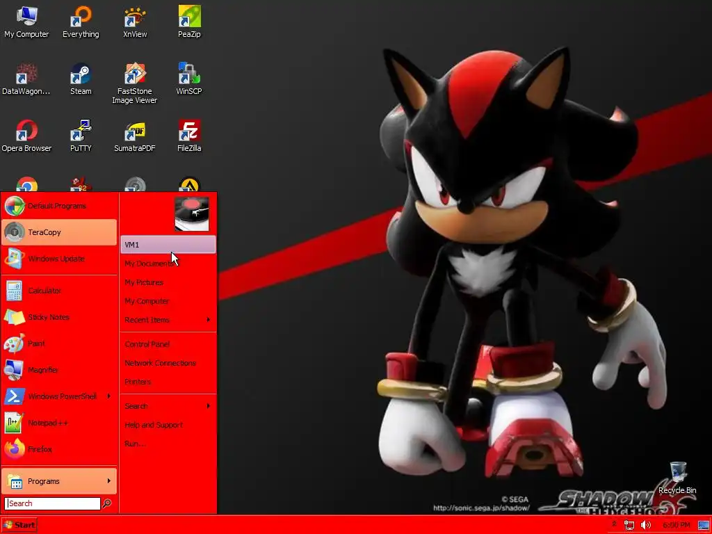Image resolution: width=712 pixels, height=534 pixels.
Task: Open Network Connections from Start menu
Action: (x=168, y=363)
